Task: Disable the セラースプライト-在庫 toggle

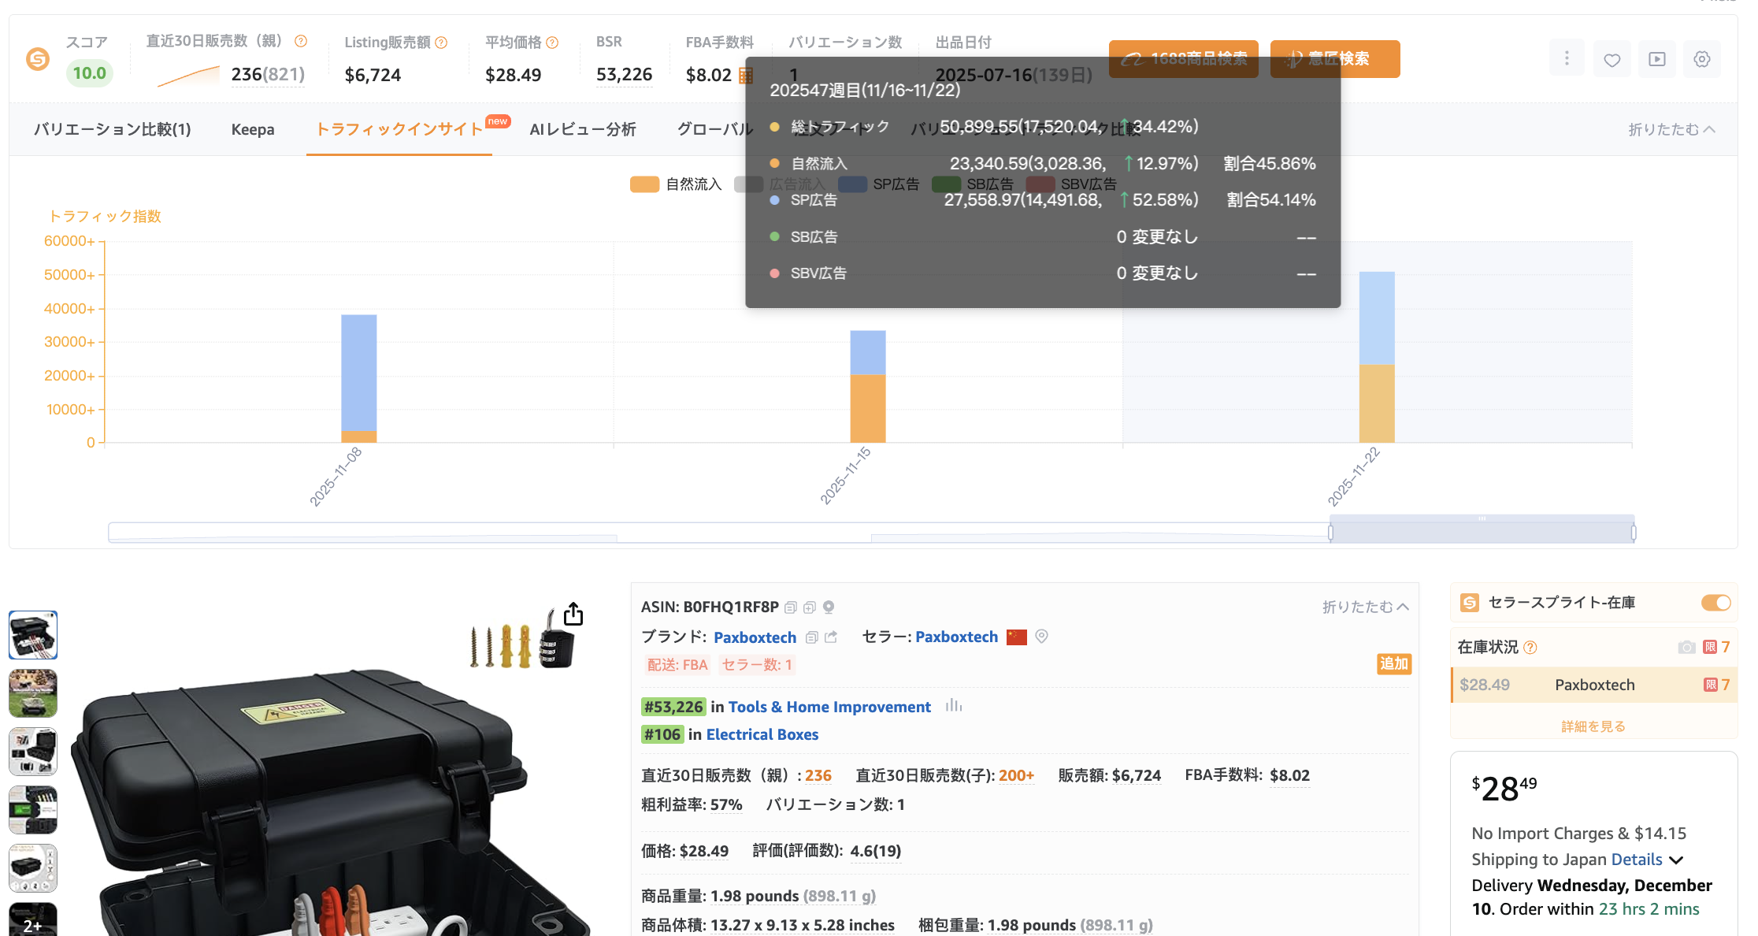Action: 1715,603
